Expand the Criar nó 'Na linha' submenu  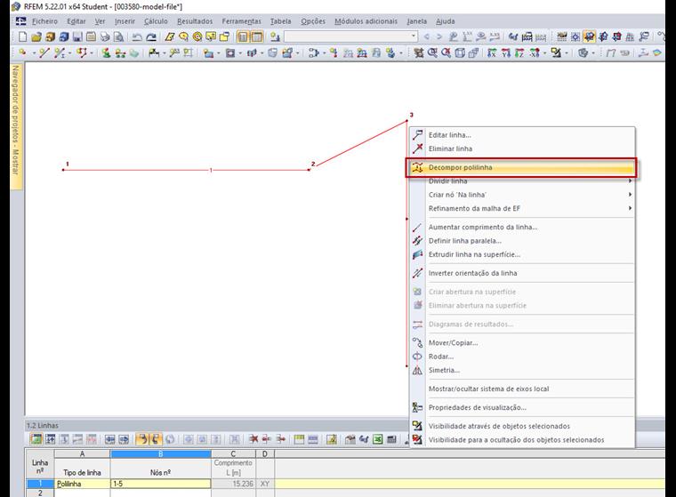coord(522,195)
